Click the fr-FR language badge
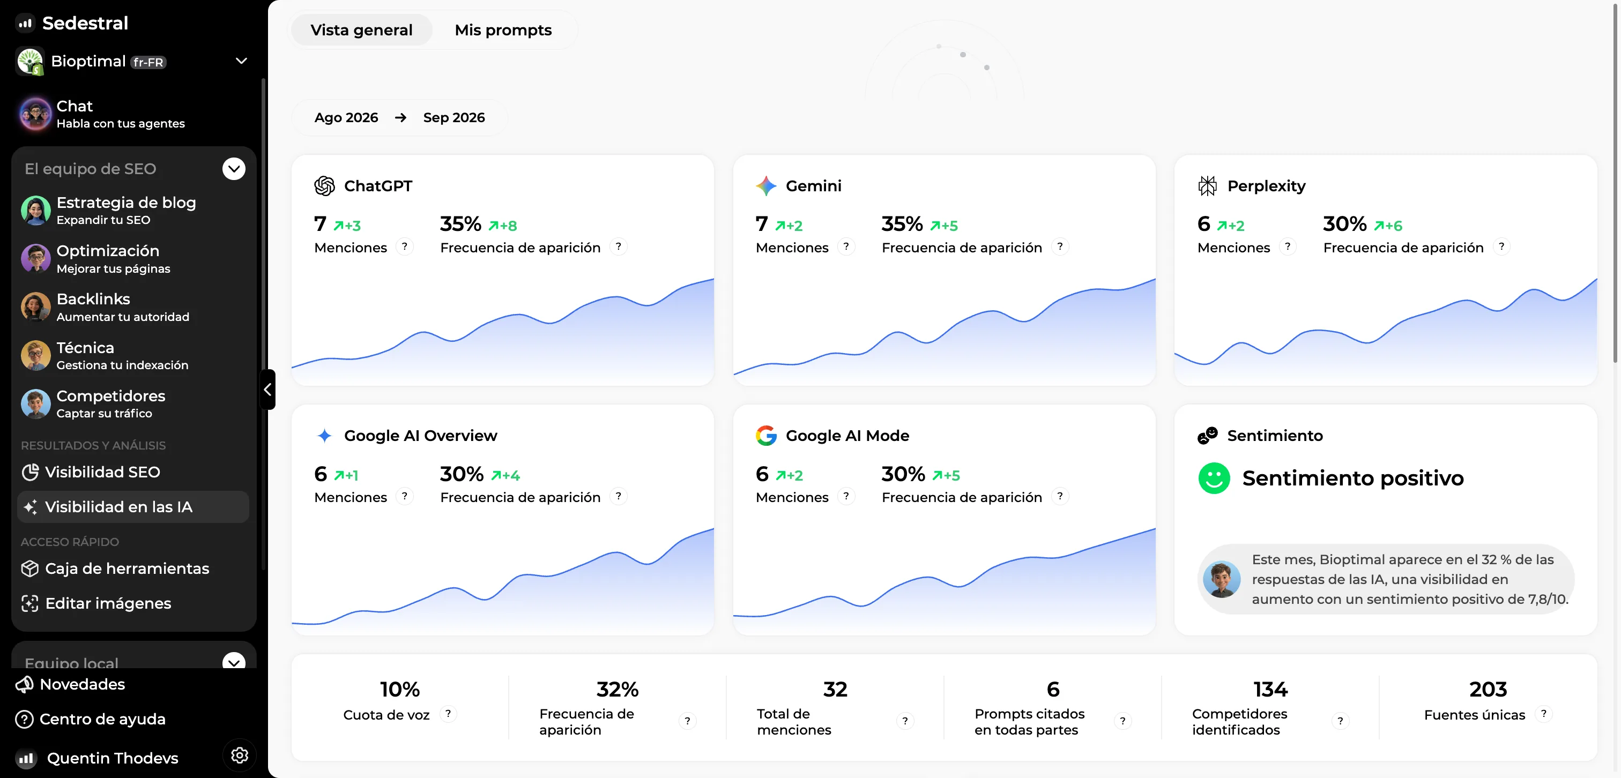 (x=148, y=62)
